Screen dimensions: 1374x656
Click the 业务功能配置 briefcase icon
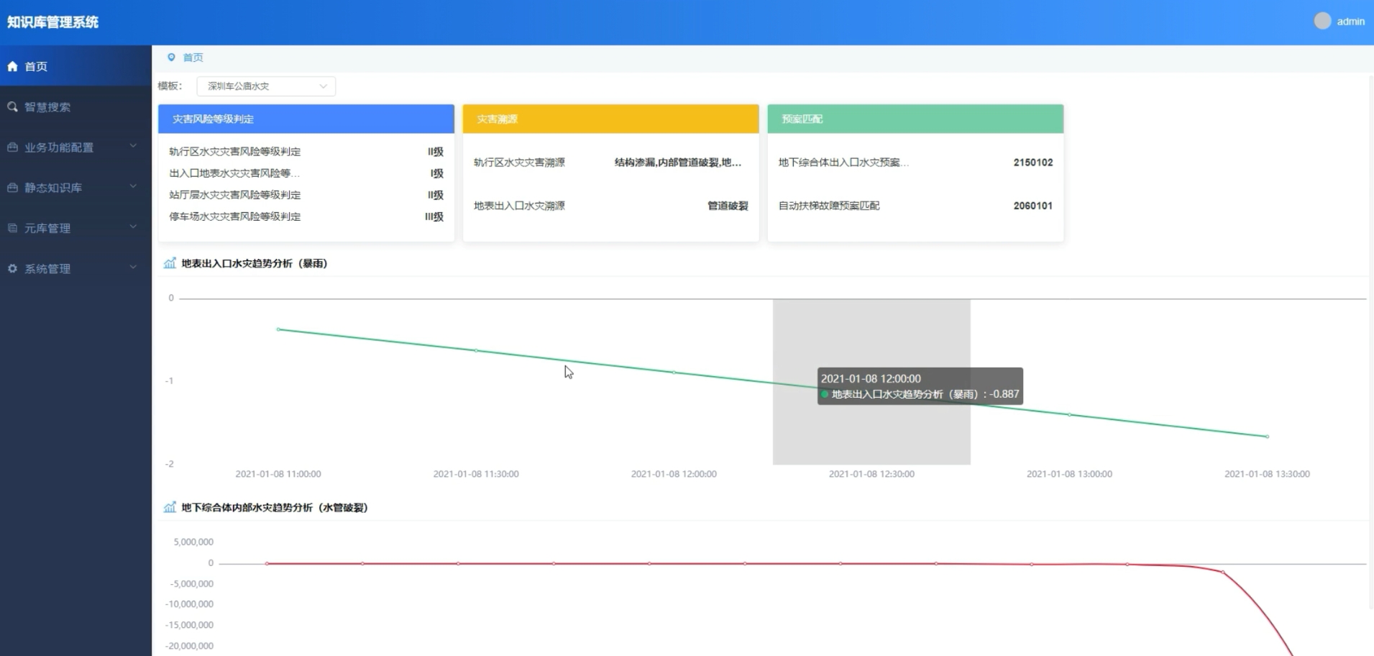[x=12, y=147]
